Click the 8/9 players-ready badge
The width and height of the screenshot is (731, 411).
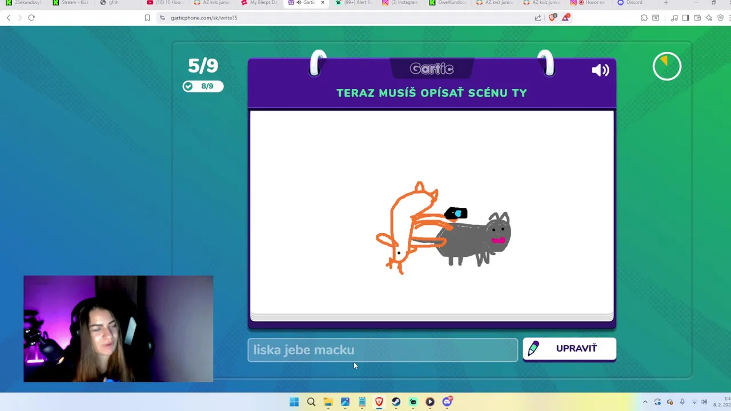pyautogui.click(x=203, y=86)
